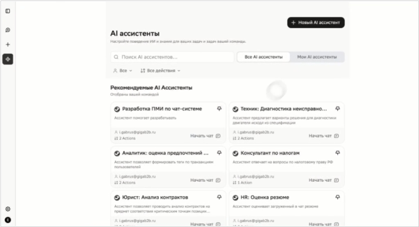Open settings gear in sidebar

pos(7,209)
